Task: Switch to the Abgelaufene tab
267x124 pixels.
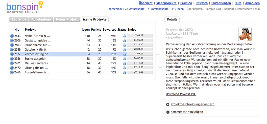Action: coord(41,19)
